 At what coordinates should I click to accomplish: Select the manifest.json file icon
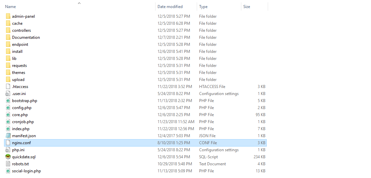tap(8, 136)
